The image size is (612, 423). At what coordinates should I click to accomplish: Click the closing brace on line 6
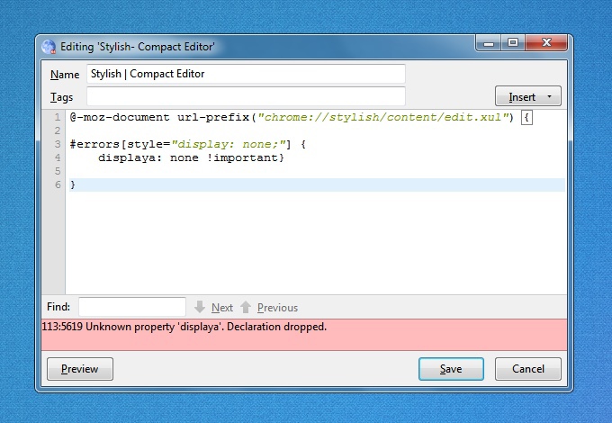[73, 184]
